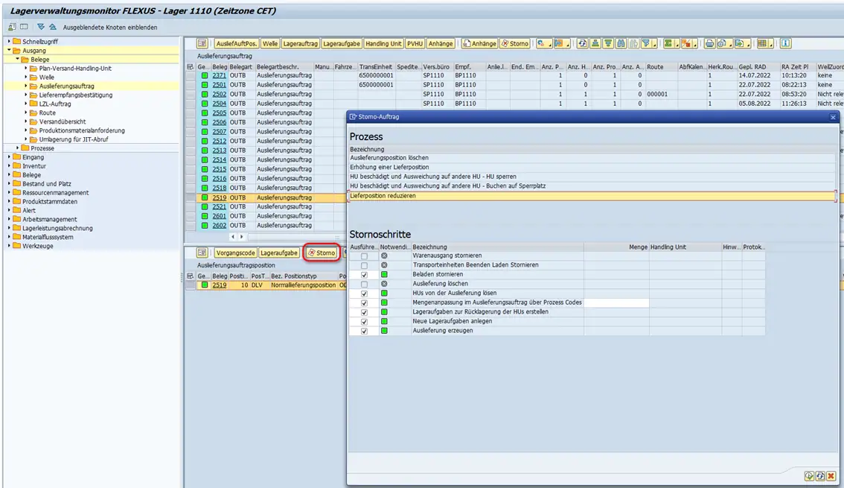Expand the Schnellzugriff tree node

[x=9, y=42]
